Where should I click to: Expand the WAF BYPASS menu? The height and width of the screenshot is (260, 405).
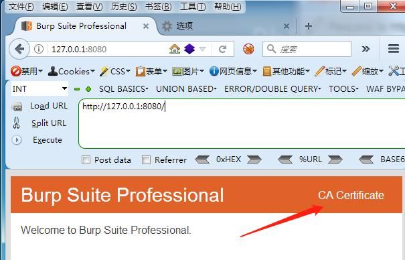[386, 89]
